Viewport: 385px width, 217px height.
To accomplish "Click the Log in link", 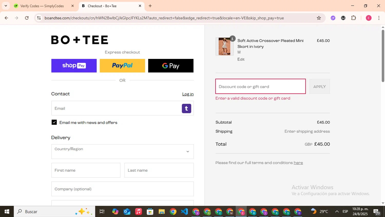I will click(x=188, y=94).
